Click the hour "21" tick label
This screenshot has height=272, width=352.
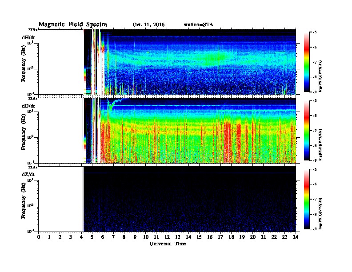click(263, 237)
